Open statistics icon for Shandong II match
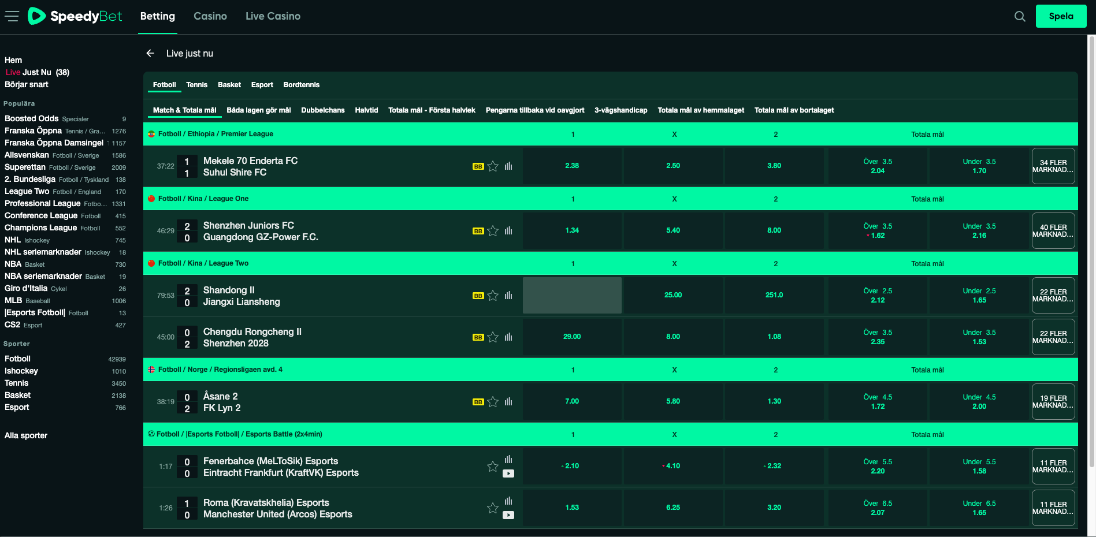 pyautogui.click(x=508, y=296)
